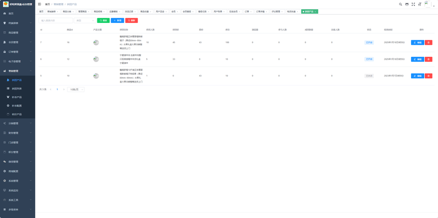Click the 砍价产品 icon in sidebar

tap(8, 114)
